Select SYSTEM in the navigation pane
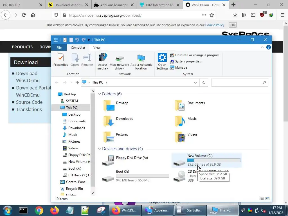The image size is (288, 216). tap(72, 101)
